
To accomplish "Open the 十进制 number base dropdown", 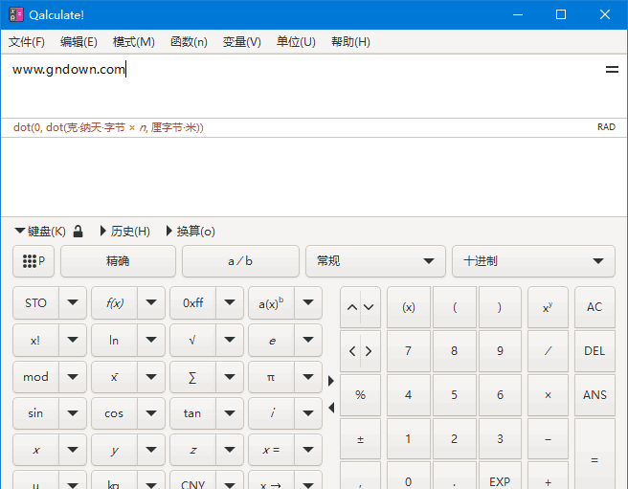I will [533, 261].
